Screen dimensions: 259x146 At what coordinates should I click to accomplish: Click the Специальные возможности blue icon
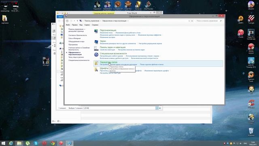tap(96, 55)
